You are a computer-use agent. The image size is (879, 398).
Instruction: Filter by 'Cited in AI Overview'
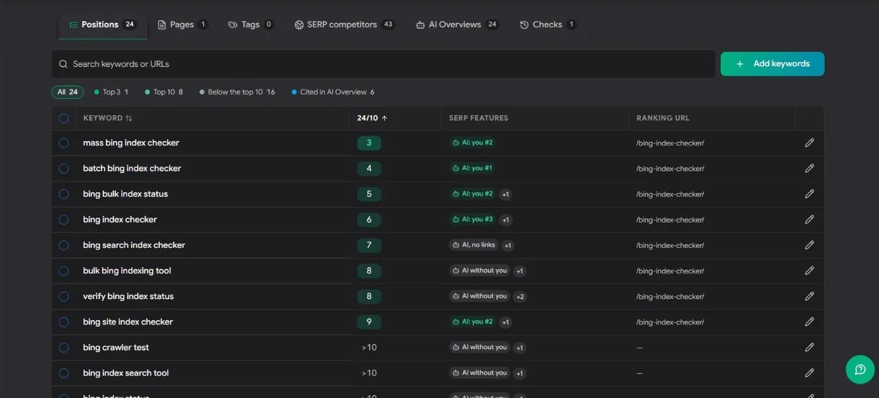tap(333, 92)
